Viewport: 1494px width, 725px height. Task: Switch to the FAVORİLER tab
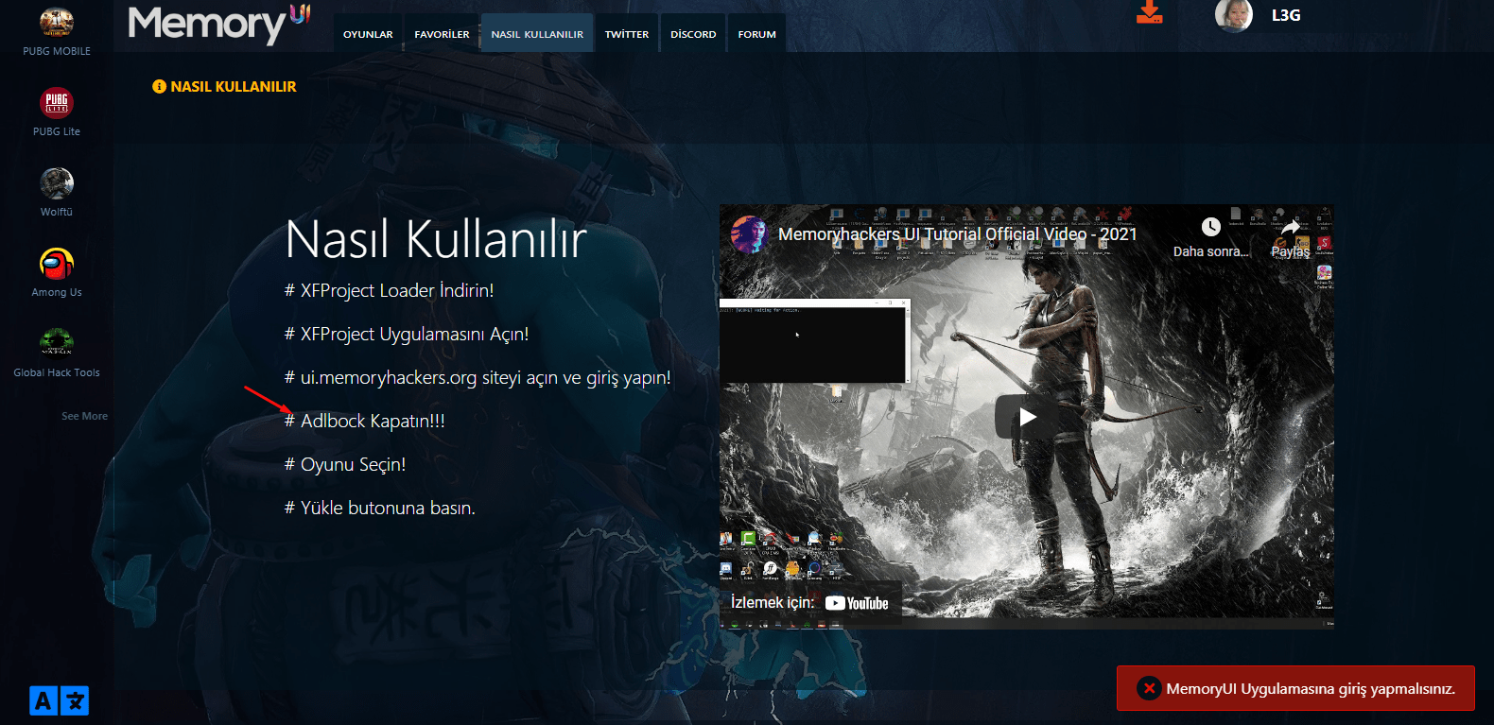pyautogui.click(x=442, y=34)
